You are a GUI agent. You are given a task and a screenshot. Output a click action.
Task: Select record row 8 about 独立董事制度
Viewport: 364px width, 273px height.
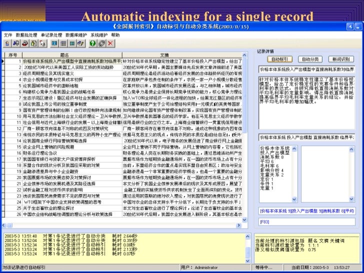123,104
